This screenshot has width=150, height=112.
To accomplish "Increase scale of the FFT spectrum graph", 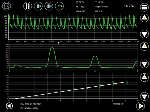I will 144,46.
